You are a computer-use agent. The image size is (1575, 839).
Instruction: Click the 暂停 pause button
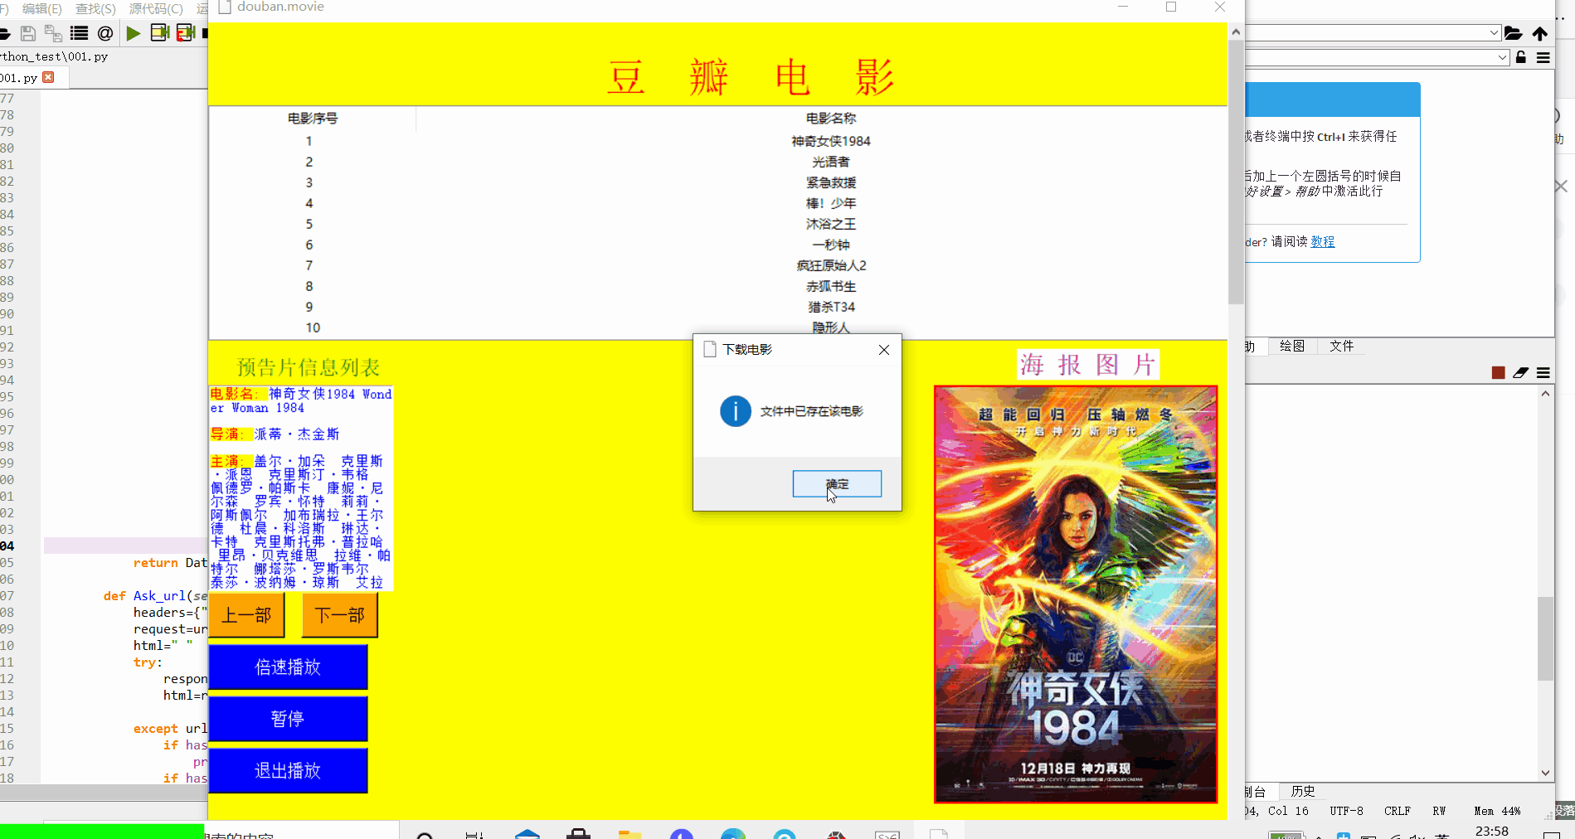click(288, 719)
